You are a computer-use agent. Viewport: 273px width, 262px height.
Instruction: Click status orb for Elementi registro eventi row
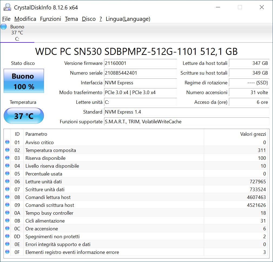coord(7,252)
